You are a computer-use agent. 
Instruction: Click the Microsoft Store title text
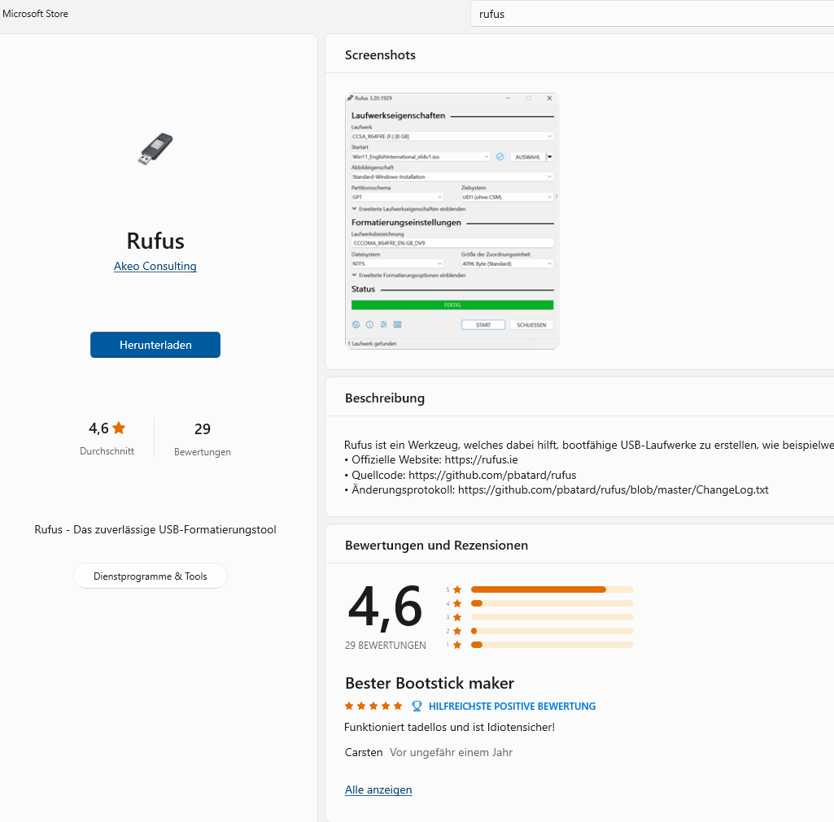[35, 14]
